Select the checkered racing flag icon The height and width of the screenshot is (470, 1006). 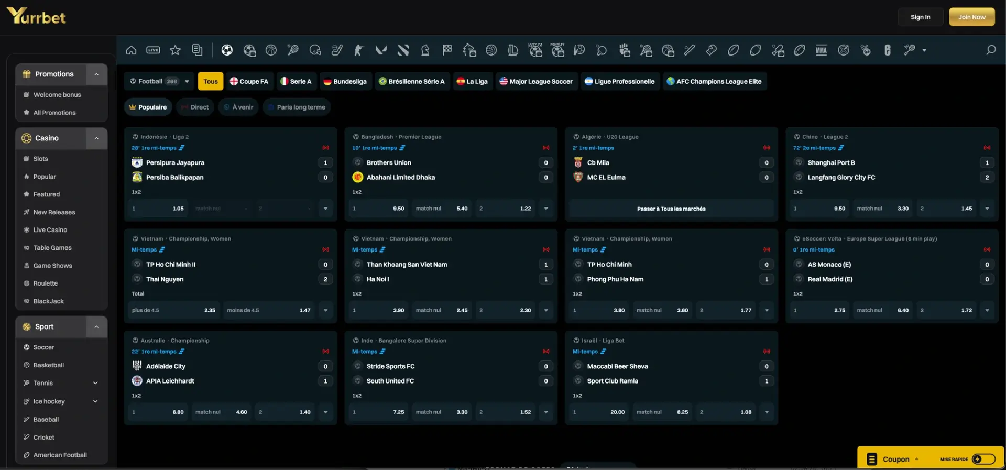click(447, 50)
